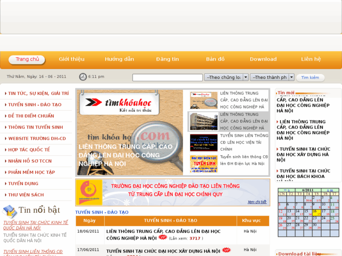Screen dimensions: 342x256
Task: Select Đại học Điện lực tuyển sinh thumbnail
Action: click(204, 163)
